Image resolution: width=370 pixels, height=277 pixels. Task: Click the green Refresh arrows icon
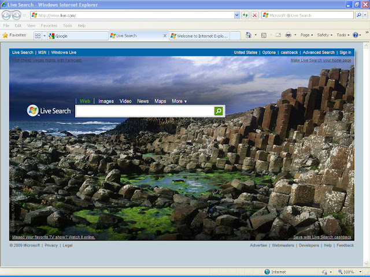(245, 16)
